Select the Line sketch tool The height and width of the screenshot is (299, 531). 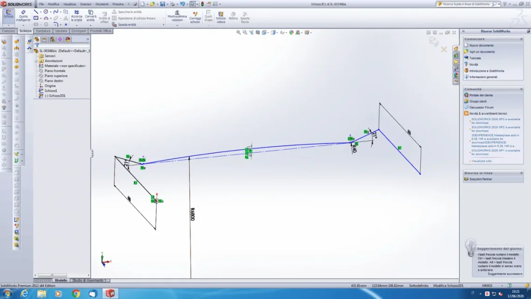pyautogui.click(x=36, y=12)
